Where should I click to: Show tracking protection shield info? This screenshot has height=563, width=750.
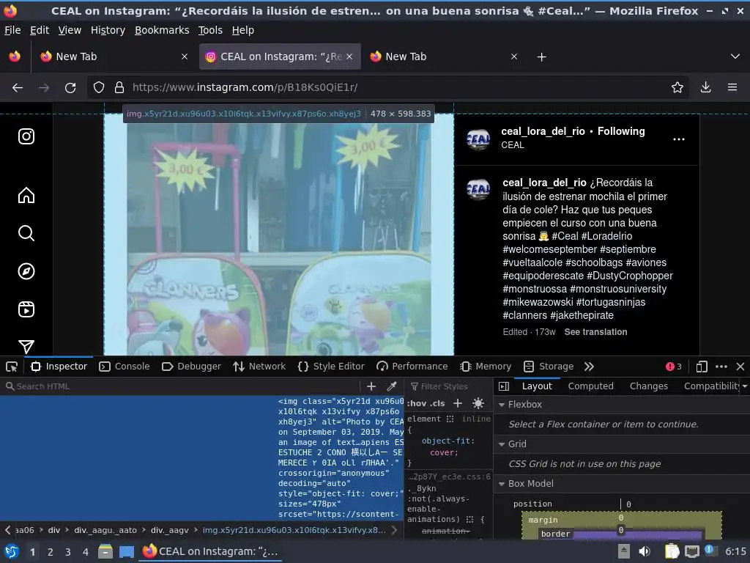tap(99, 87)
